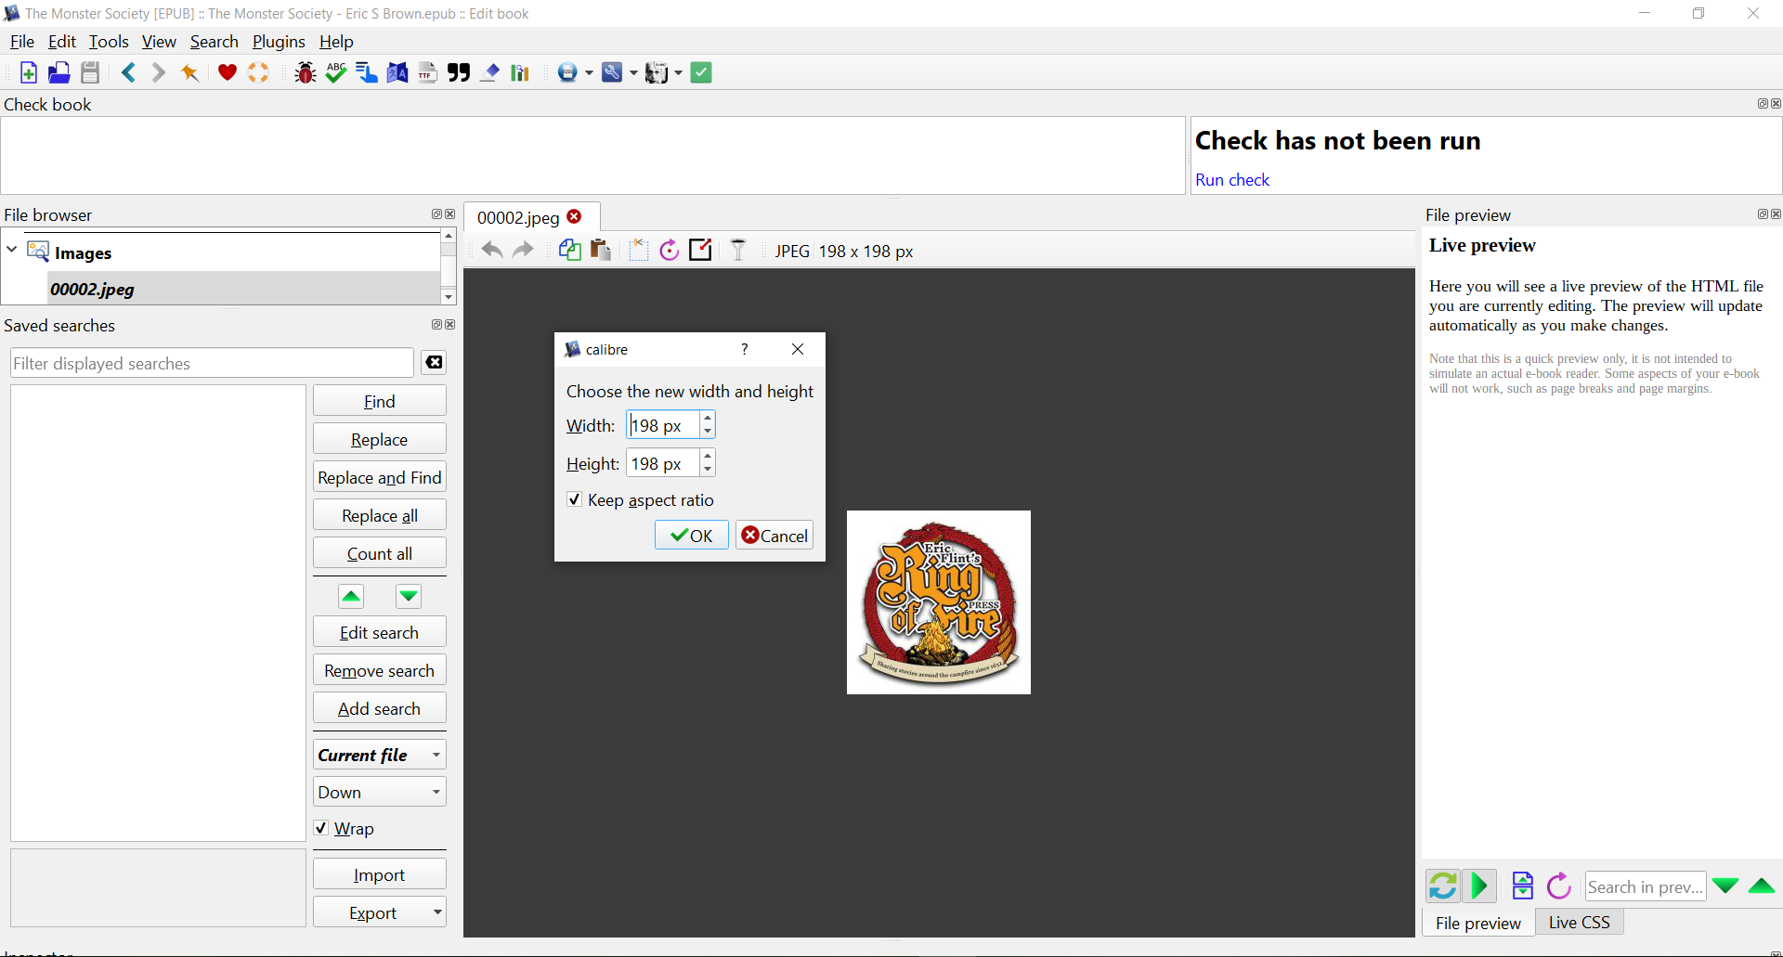The width and height of the screenshot is (1783, 957).
Task: Reload the preview with the purple arrow
Action: coord(1559,886)
